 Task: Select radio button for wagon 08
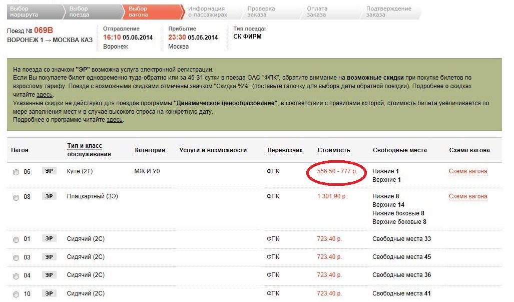click(16, 197)
